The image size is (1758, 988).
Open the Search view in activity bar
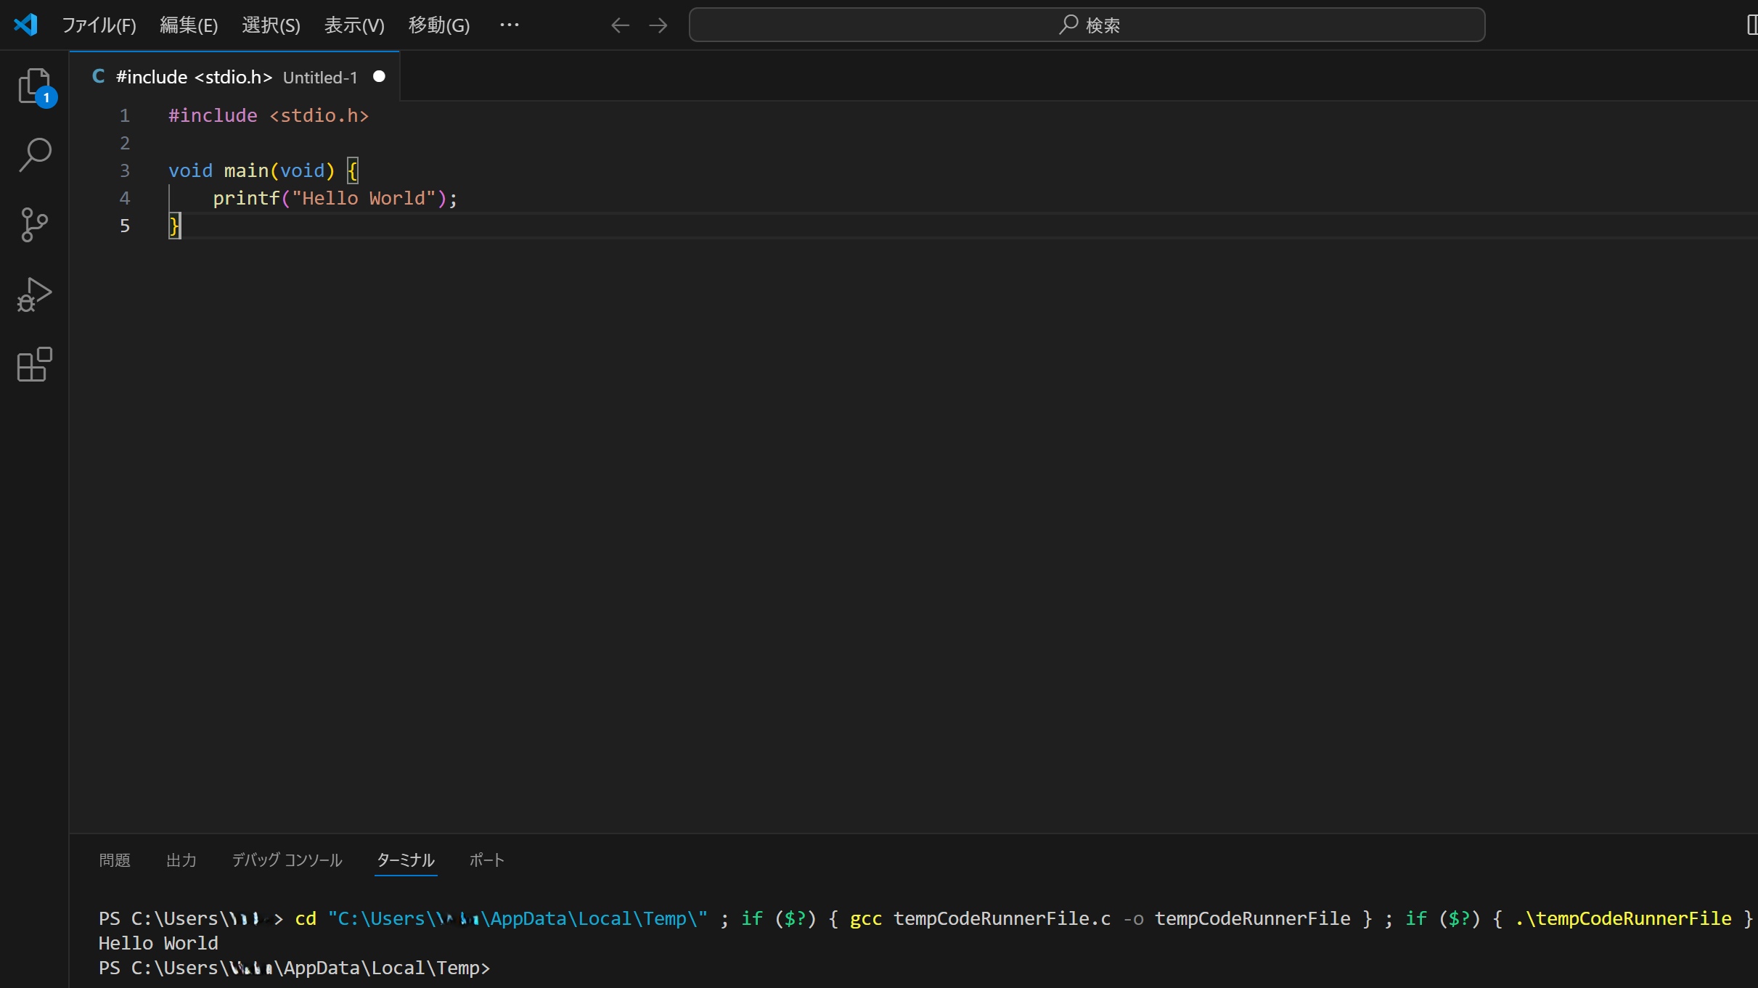(34, 155)
